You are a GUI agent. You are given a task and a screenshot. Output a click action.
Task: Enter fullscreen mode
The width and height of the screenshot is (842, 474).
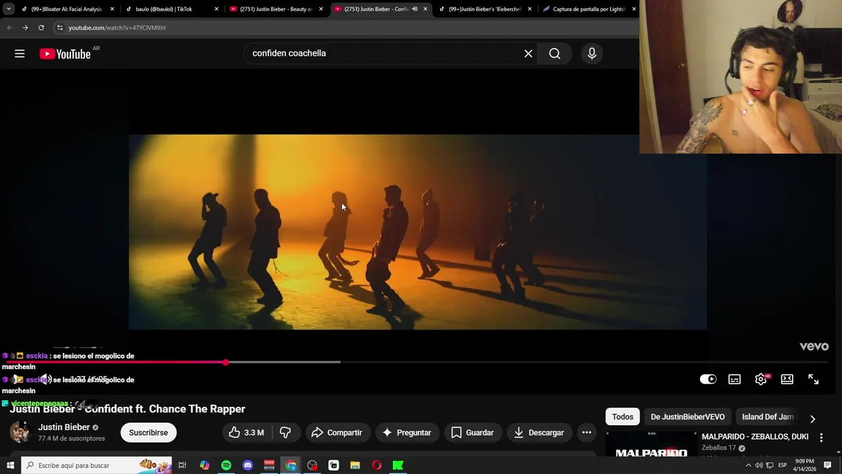pos(814,379)
